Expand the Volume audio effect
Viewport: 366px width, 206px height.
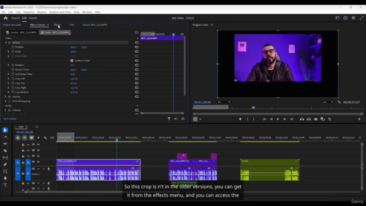point(6,110)
